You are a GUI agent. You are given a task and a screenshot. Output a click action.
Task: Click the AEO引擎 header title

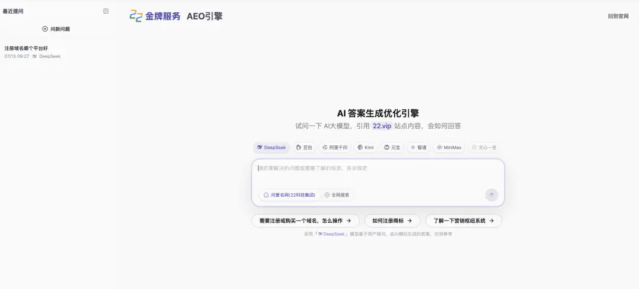205,17
